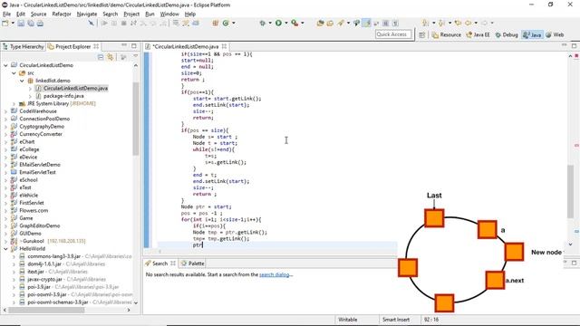Click the Search flashlight toolbar icon
580x326 pixels.
341,23
